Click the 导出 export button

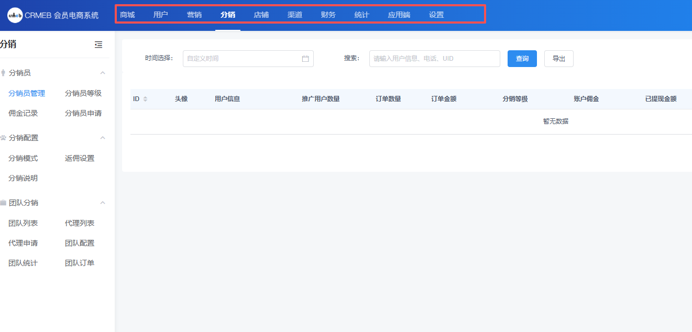tap(558, 59)
